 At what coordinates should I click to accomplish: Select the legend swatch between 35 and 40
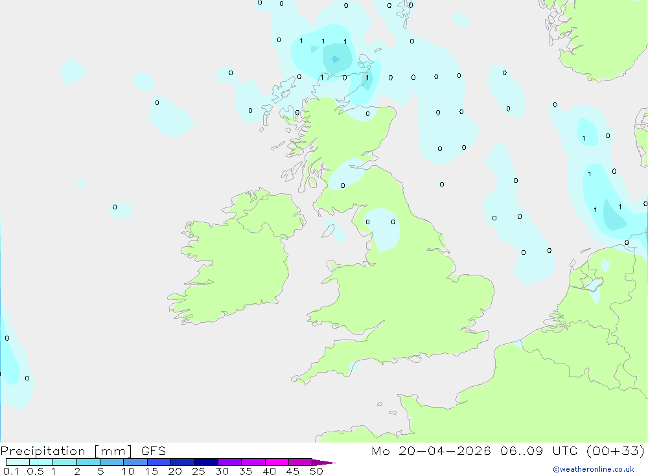click(253, 462)
